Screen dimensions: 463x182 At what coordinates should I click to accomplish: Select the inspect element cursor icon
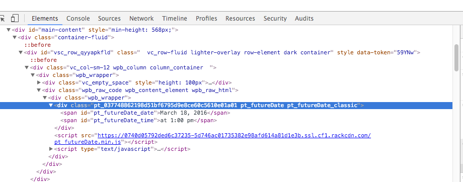[2, 18]
